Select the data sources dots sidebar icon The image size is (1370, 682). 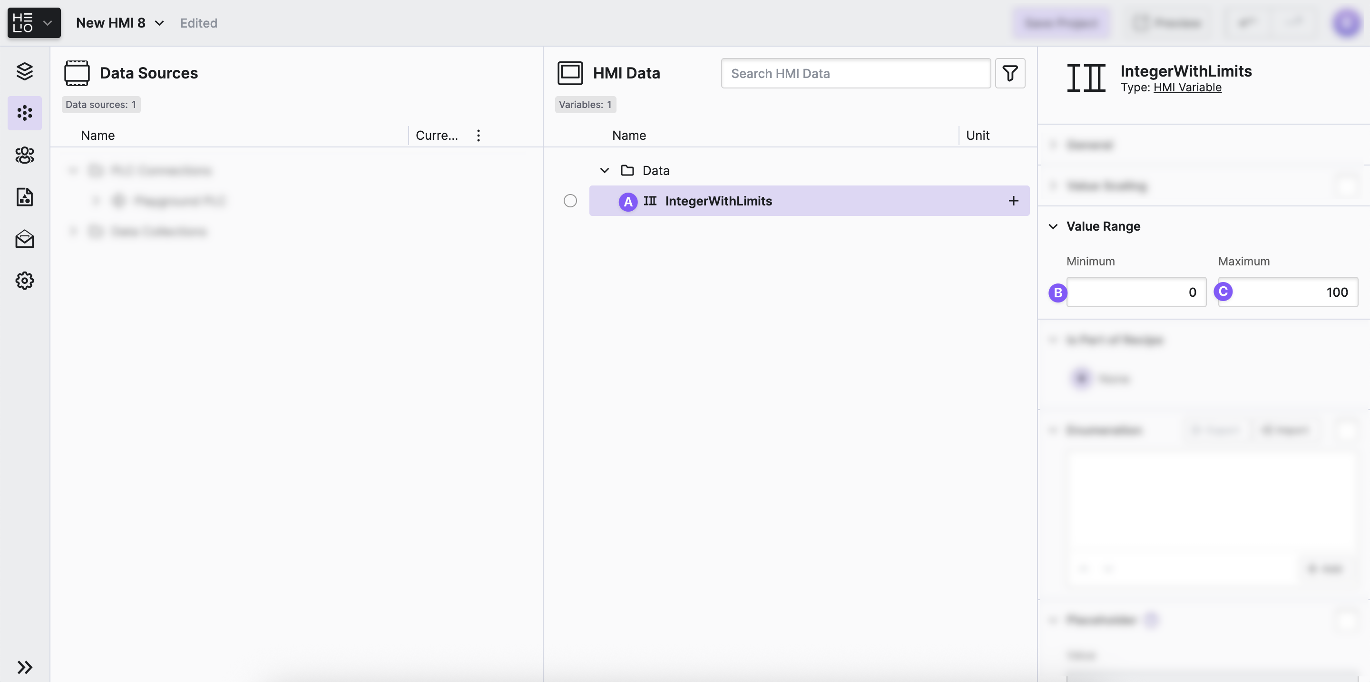coord(24,113)
